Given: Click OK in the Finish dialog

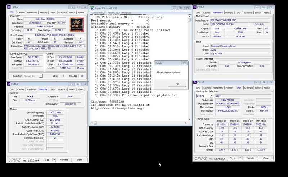Looking at the screenshot, I should 177,84.
